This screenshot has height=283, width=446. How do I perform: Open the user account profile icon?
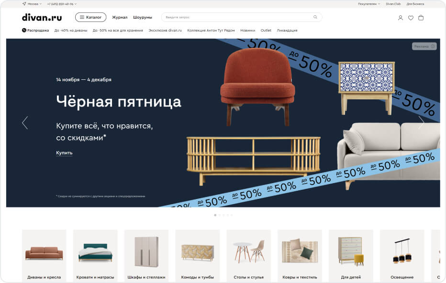[401, 18]
